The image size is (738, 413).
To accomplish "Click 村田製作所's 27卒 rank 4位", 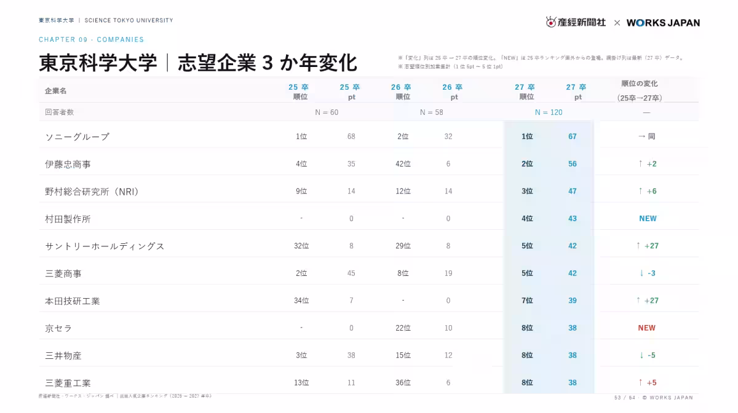I will (x=527, y=219).
